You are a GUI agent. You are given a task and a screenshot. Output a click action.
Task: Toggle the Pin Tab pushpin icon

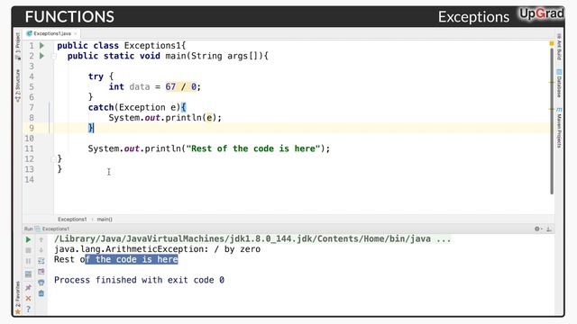coord(28,288)
